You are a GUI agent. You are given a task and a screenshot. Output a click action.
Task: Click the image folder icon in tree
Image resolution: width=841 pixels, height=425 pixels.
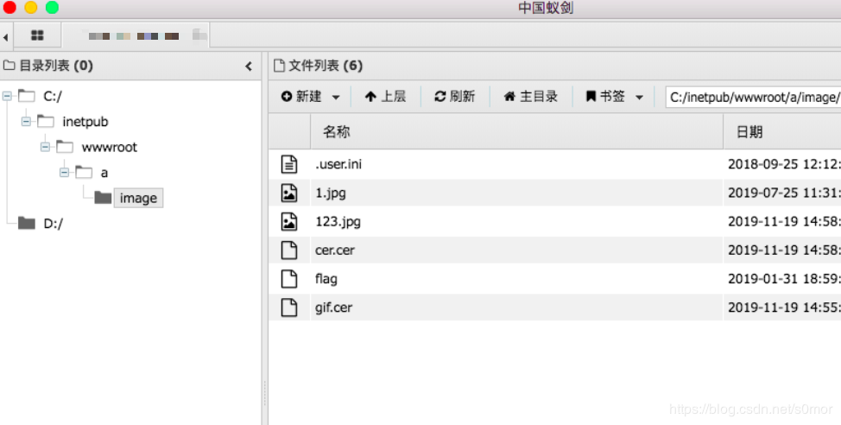pyautogui.click(x=103, y=198)
